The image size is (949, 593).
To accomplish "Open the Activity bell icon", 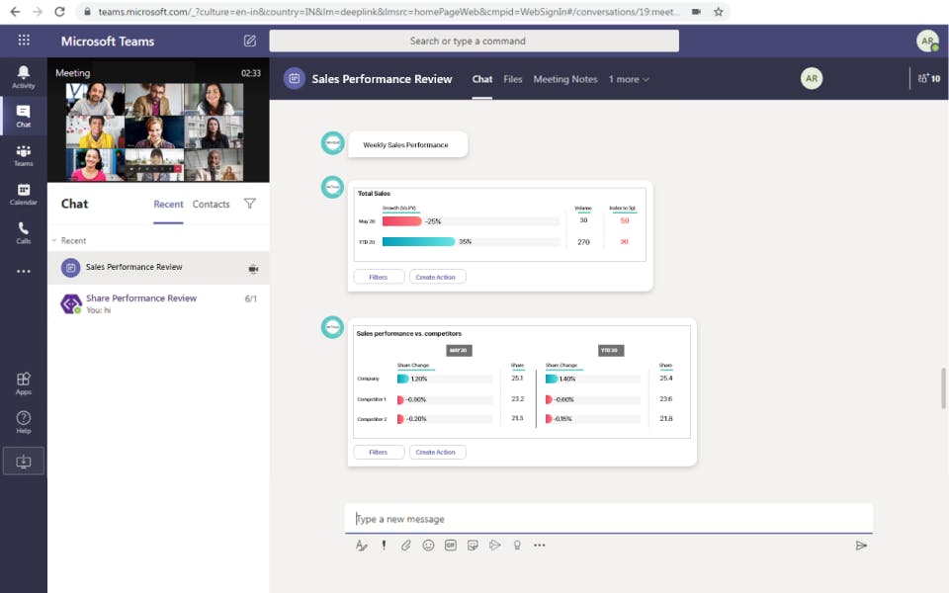I will (23, 77).
